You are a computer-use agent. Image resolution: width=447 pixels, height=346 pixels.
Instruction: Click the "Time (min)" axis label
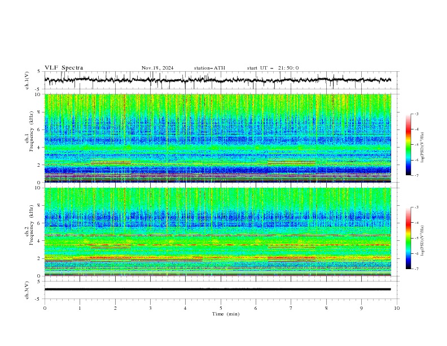pyautogui.click(x=226, y=314)
